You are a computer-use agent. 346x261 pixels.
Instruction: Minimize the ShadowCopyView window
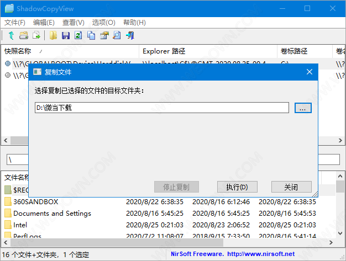[282, 8]
